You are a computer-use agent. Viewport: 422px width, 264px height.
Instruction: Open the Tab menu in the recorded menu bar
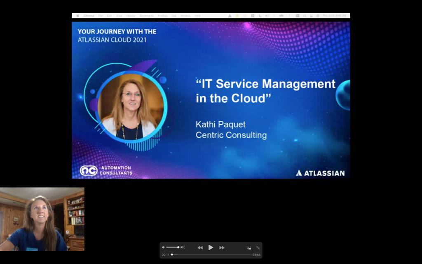[x=174, y=16]
